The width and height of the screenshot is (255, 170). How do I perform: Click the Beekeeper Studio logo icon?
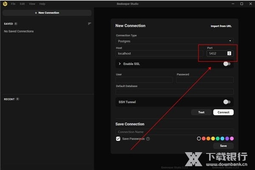pyautogui.click(x=4, y=3)
